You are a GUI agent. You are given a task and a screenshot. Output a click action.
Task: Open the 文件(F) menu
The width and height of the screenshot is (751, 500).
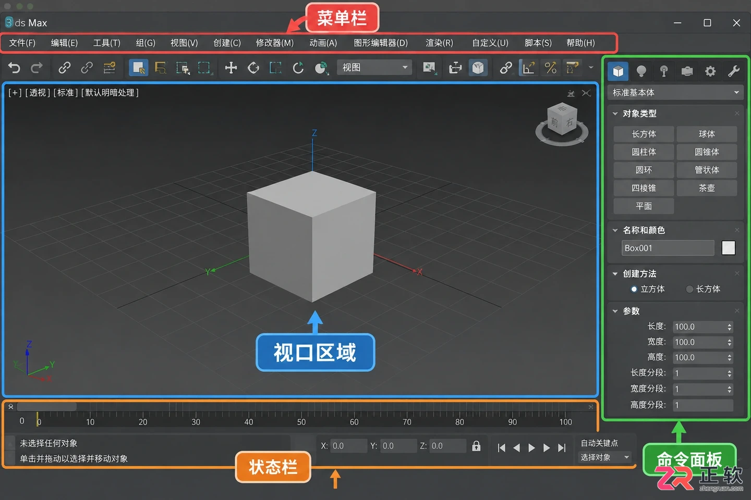[22, 43]
